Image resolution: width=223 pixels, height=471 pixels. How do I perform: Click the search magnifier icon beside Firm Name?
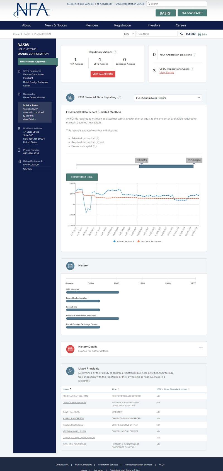[181, 34]
